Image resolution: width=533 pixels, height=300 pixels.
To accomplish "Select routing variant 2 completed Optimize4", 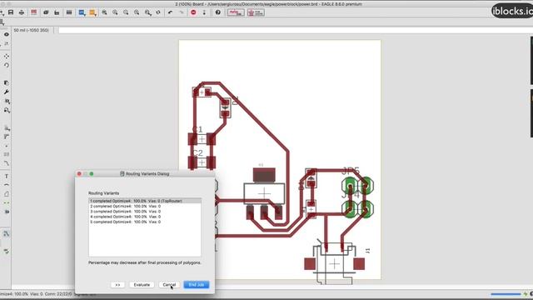I will pos(145,206).
